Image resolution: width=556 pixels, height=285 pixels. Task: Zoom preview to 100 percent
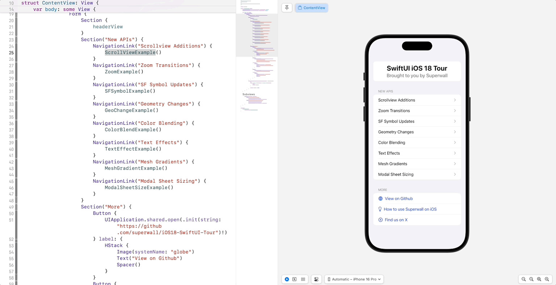[531, 279]
